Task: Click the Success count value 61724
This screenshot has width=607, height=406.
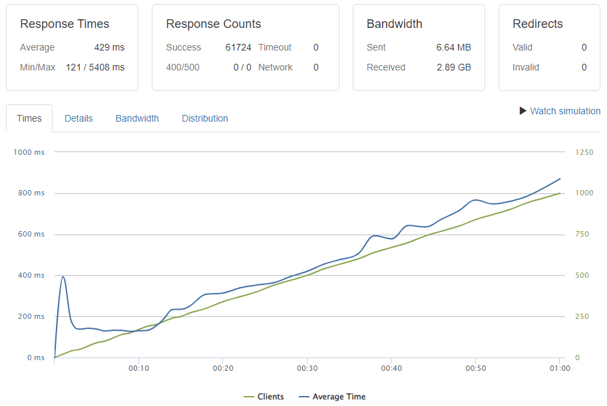Action: (238, 47)
